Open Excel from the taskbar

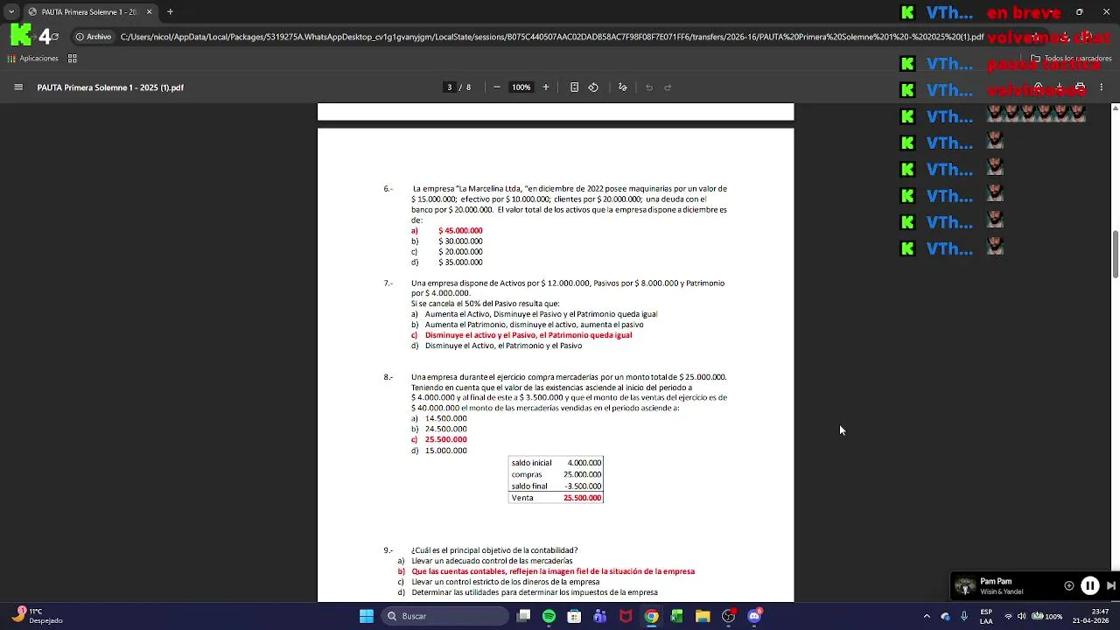tap(676, 616)
